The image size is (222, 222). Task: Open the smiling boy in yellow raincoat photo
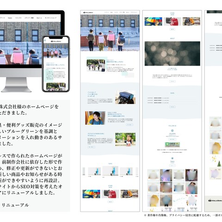tap(95, 118)
